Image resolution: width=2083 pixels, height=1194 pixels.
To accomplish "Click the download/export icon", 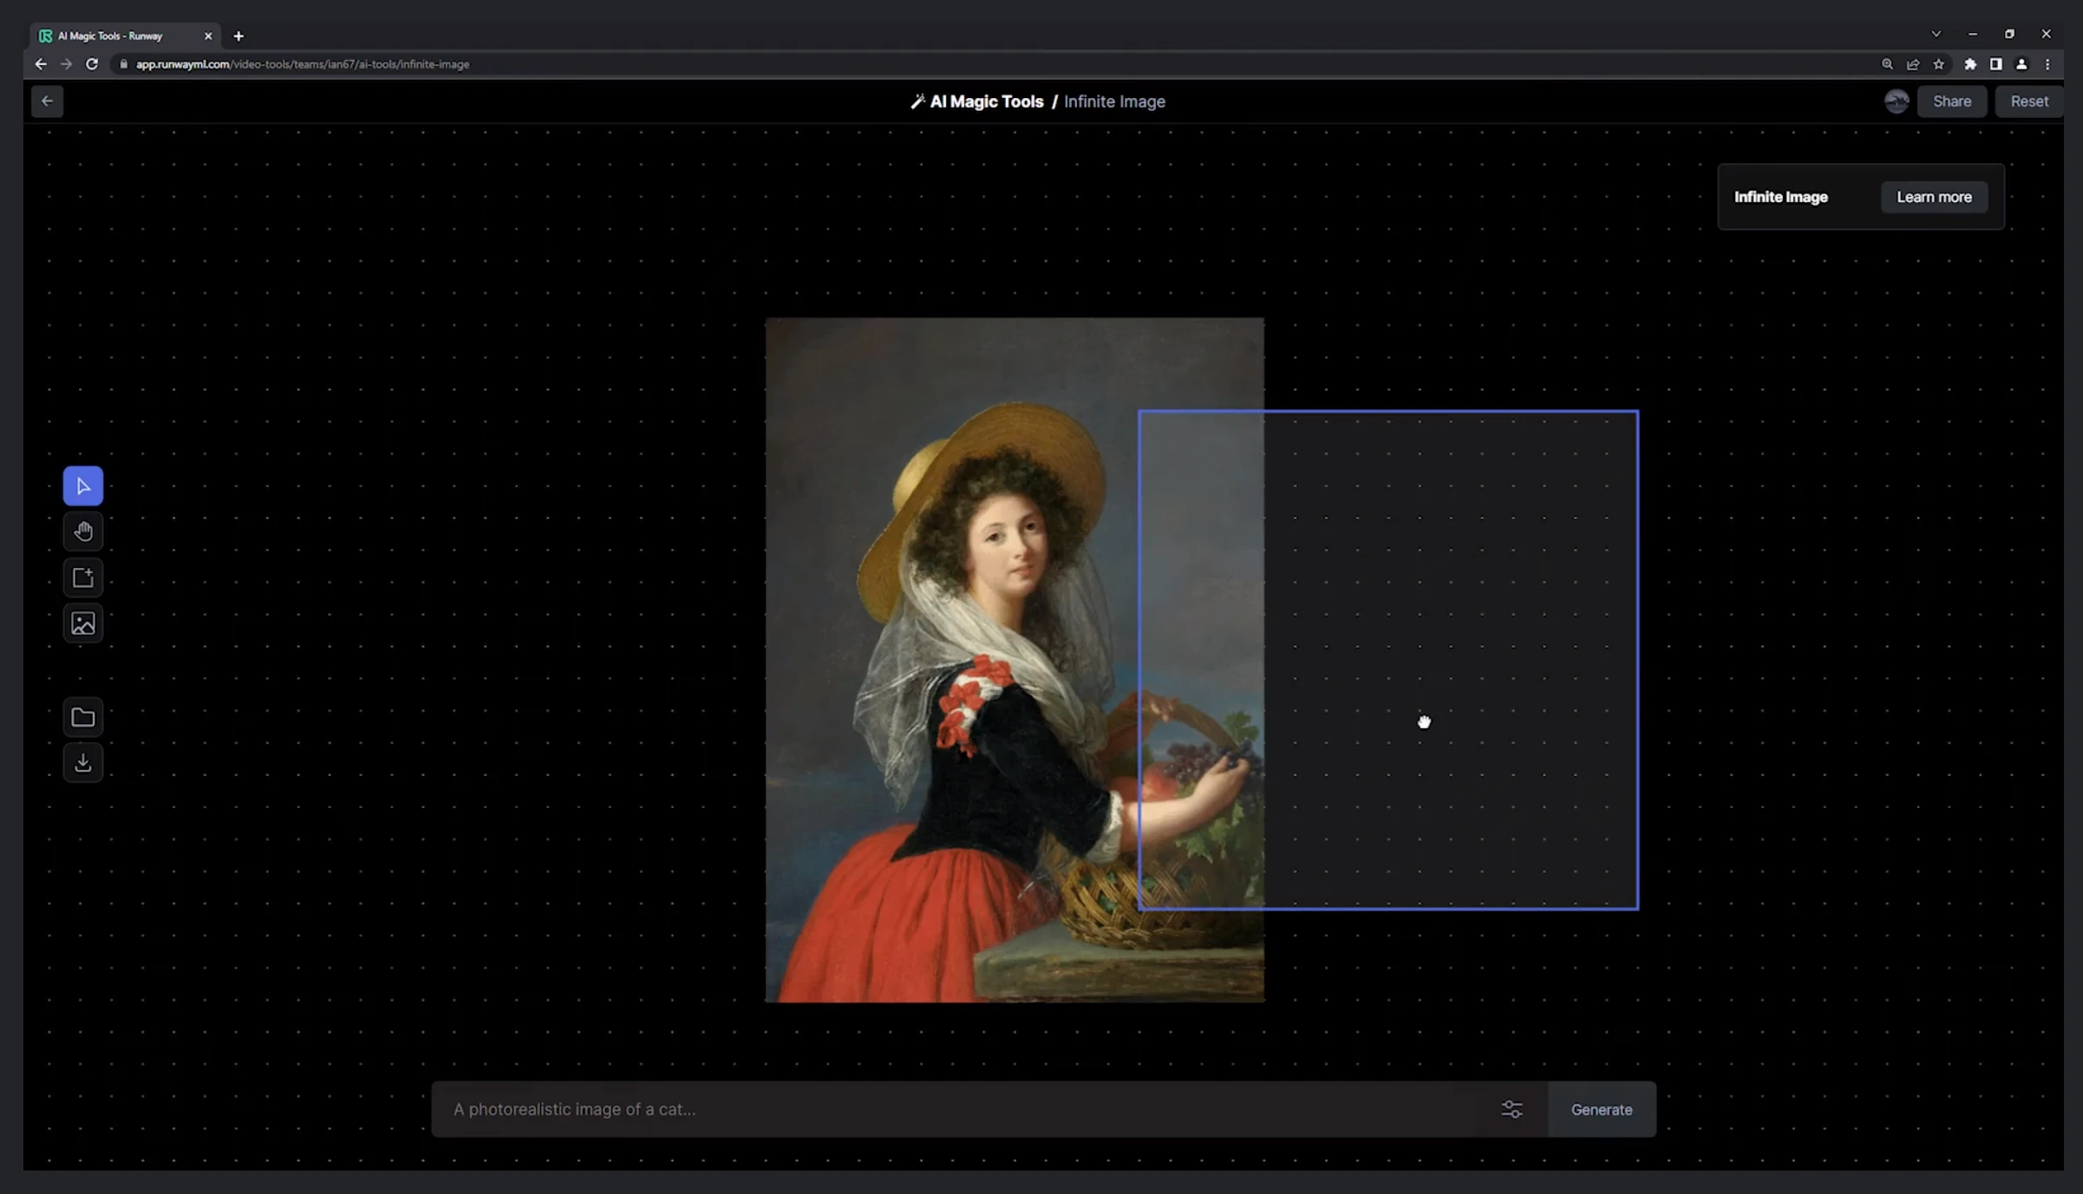I will pos(83,762).
